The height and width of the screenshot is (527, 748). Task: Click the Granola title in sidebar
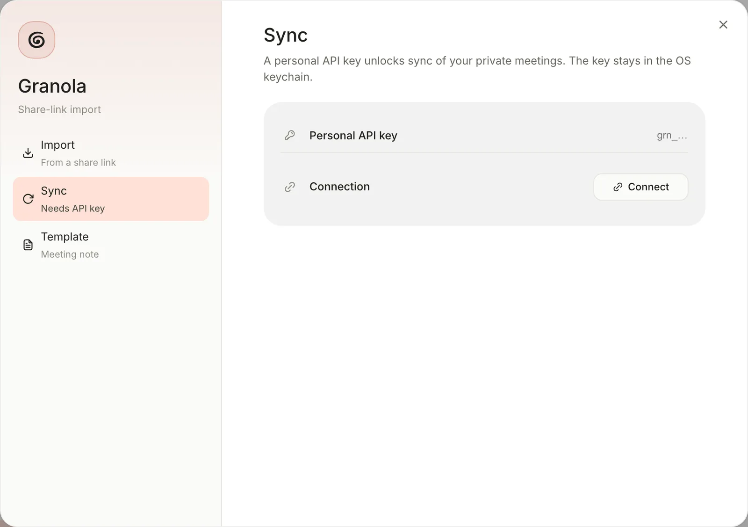tap(52, 86)
